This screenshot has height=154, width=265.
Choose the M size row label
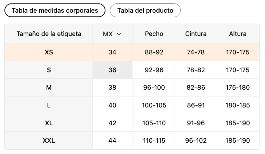point(49,88)
